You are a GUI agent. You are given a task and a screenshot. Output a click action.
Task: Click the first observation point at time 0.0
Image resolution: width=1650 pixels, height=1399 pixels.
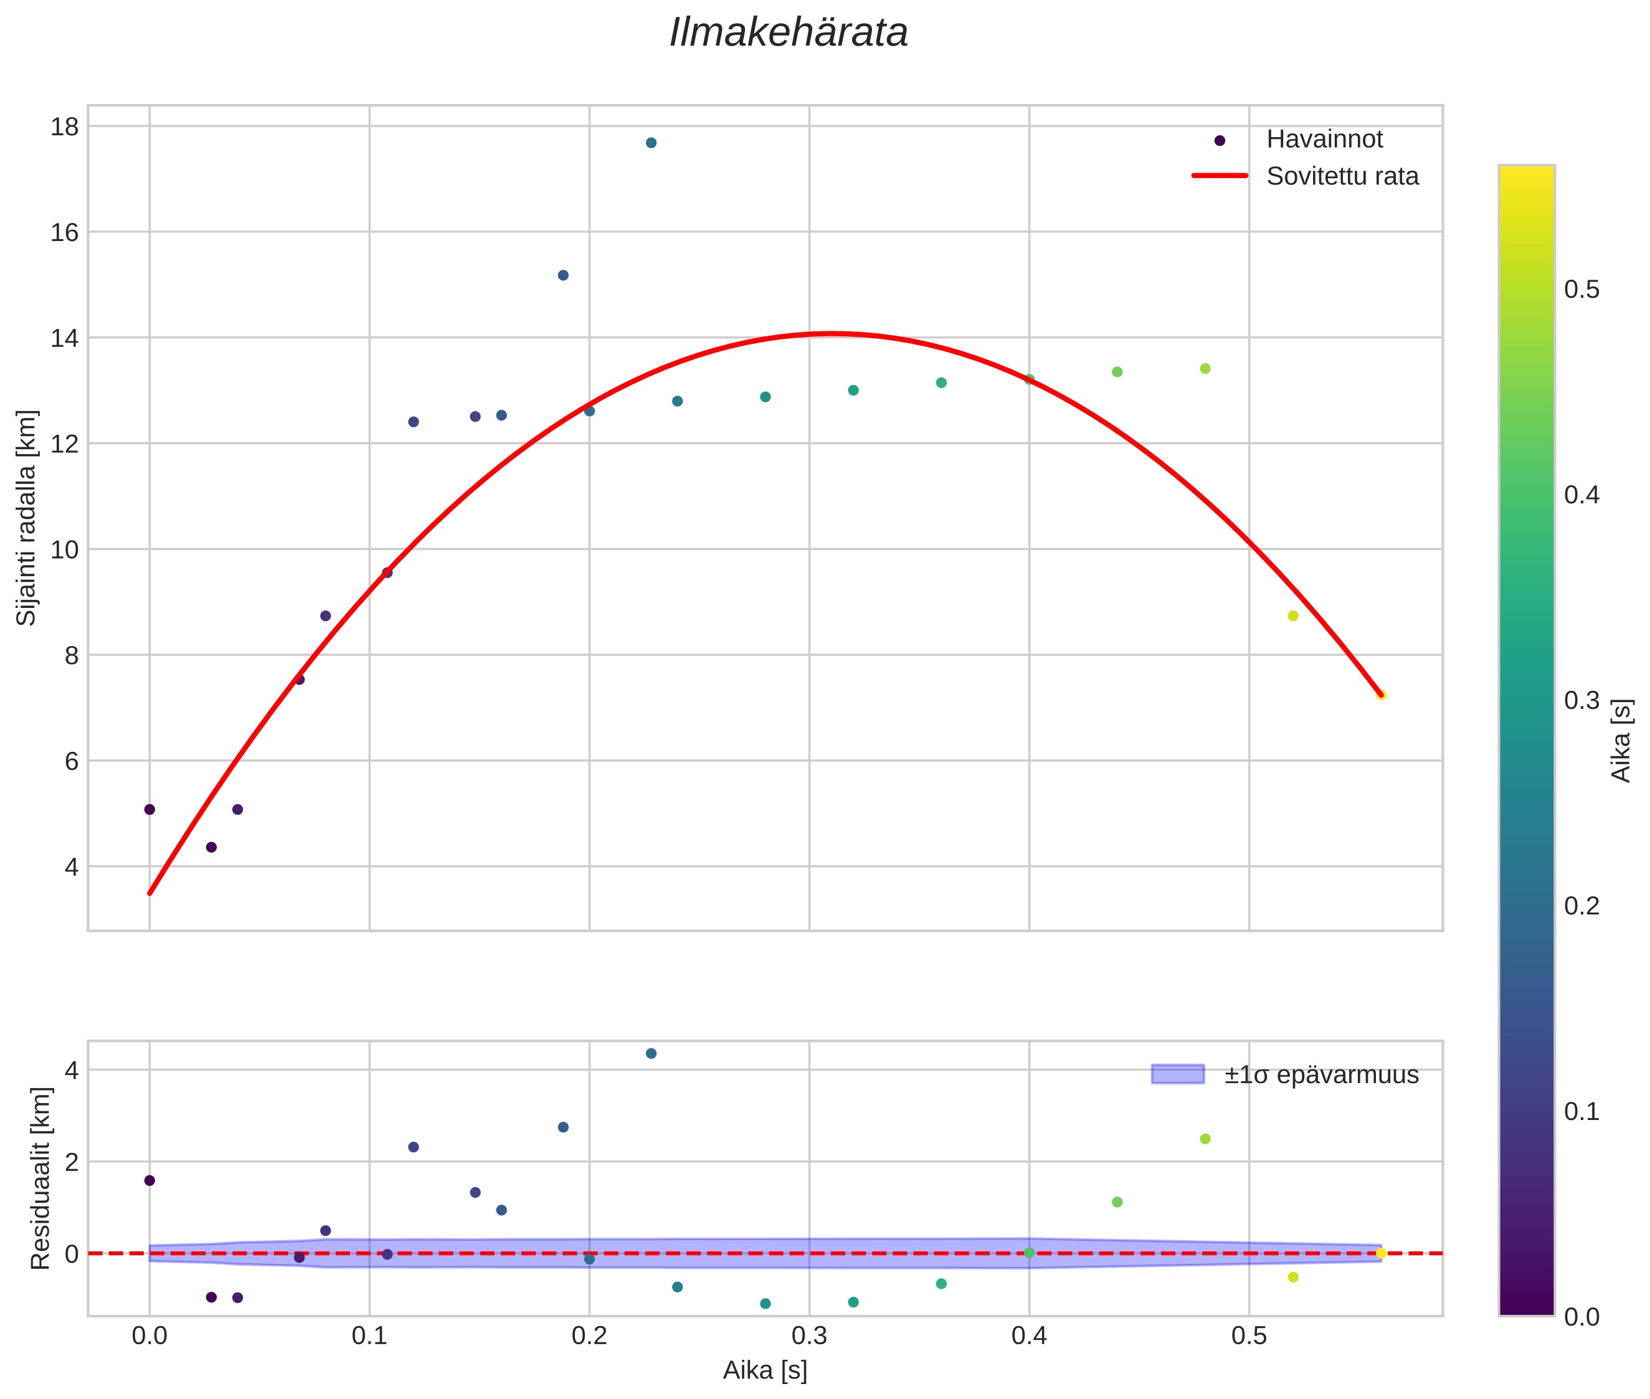pyautogui.click(x=149, y=810)
